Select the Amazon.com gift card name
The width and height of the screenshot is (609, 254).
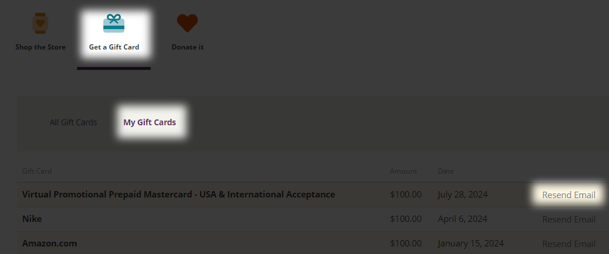50,244
